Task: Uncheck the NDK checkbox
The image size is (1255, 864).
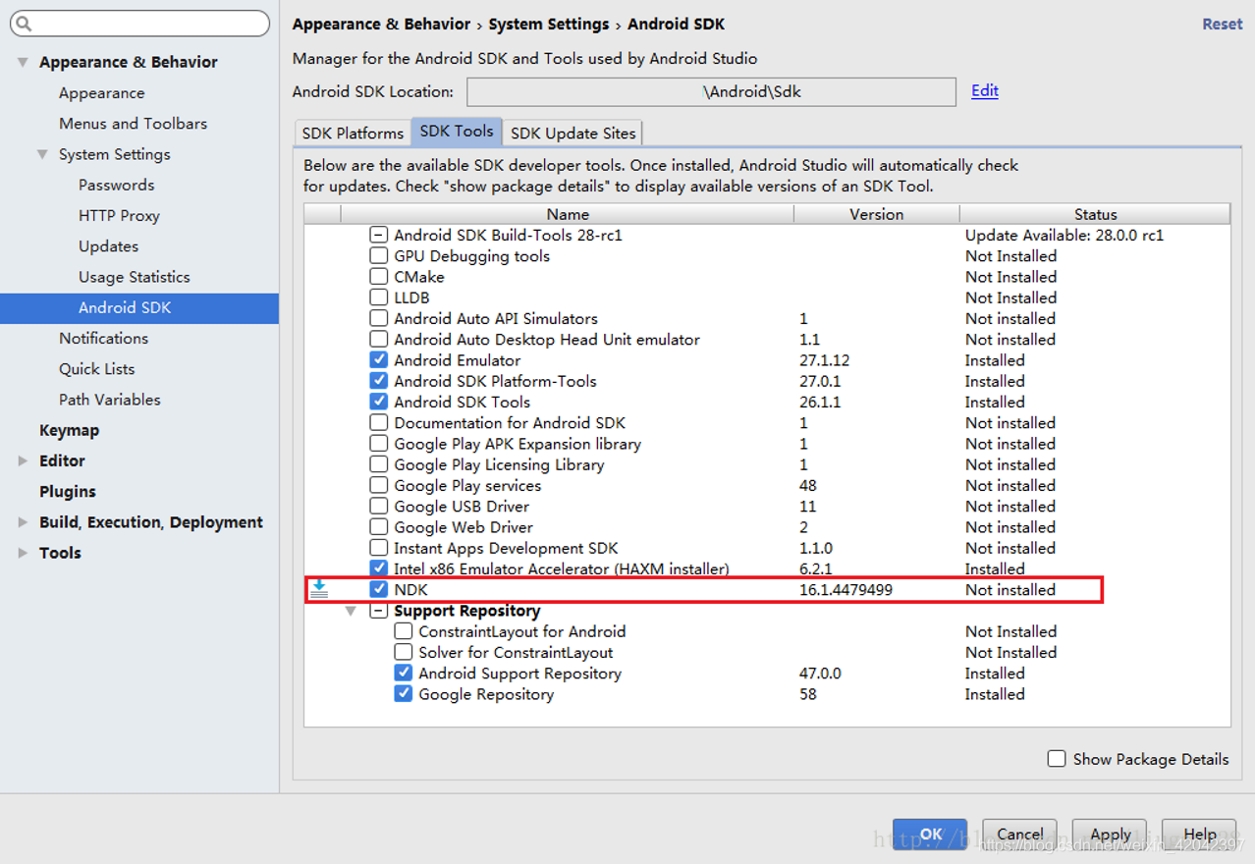Action: [x=378, y=589]
